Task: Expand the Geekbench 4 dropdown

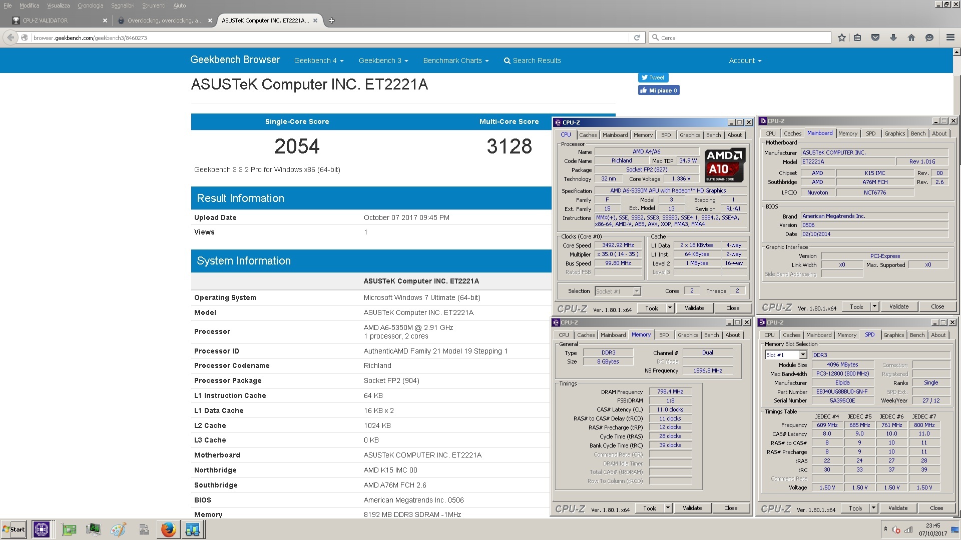Action: (x=319, y=60)
